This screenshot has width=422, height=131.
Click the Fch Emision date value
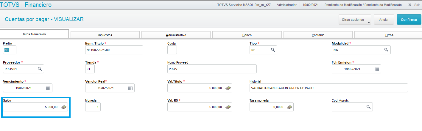[x=352, y=69]
